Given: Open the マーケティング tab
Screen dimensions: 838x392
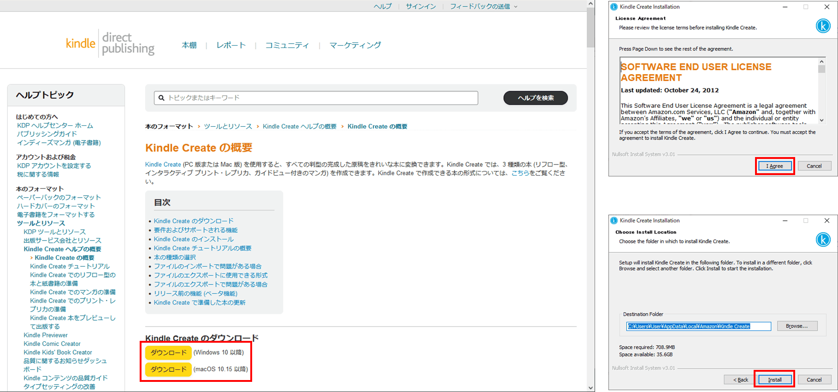Looking at the screenshot, I should coord(355,45).
